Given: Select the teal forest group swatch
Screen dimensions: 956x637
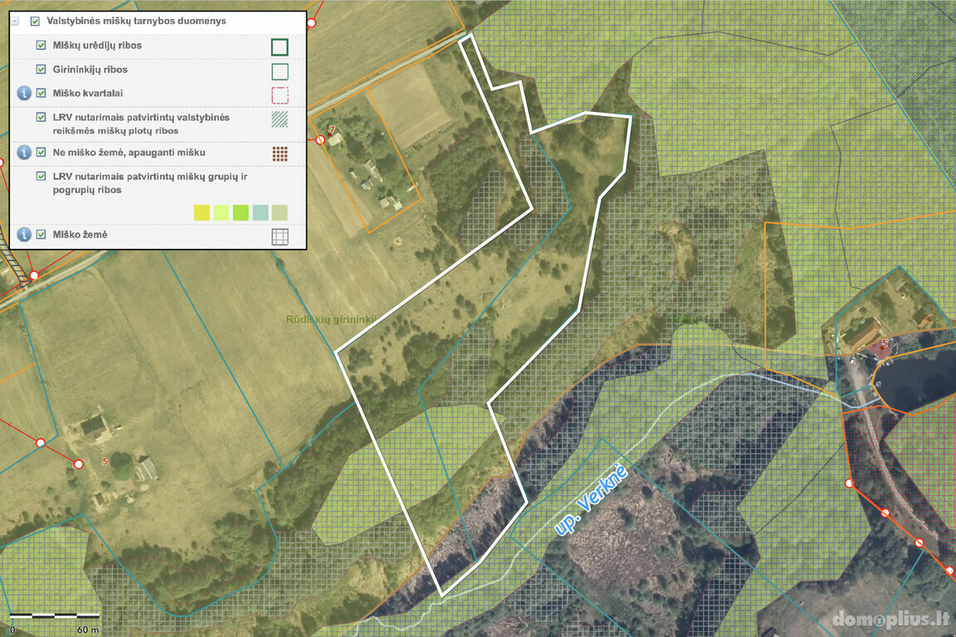Looking at the screenshot, I should click(260, 212).
